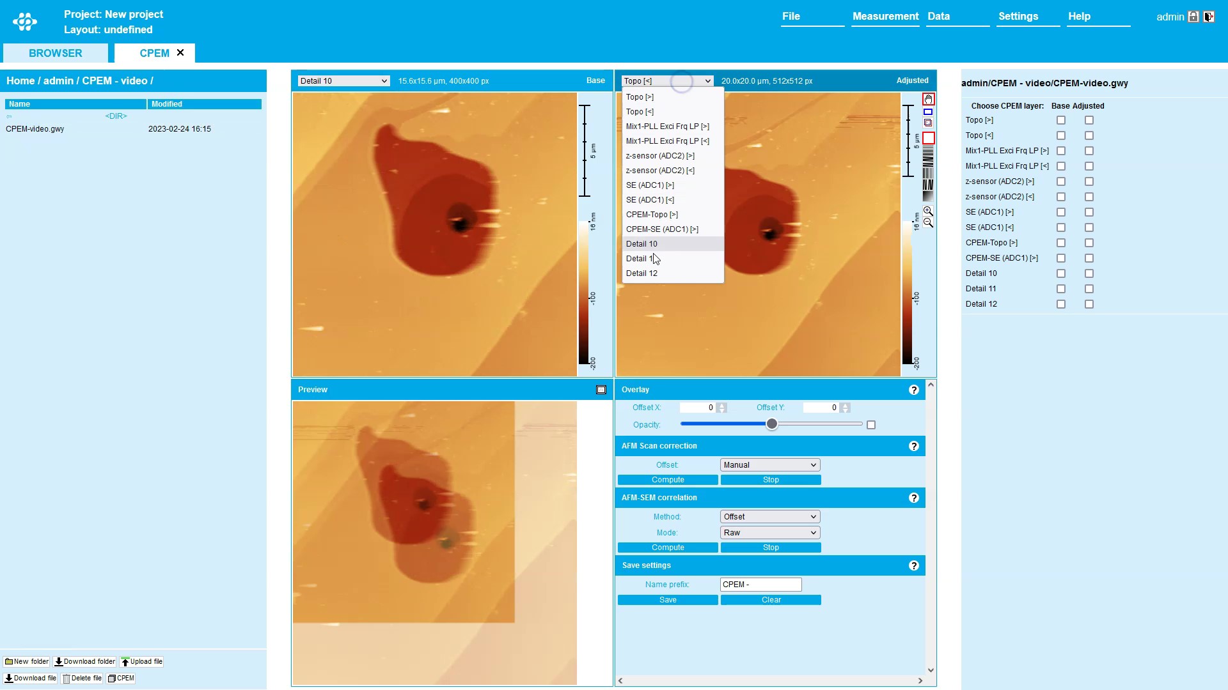
Task: Open the Mode Raw dropdown
Action: click(x=769, y=533)
